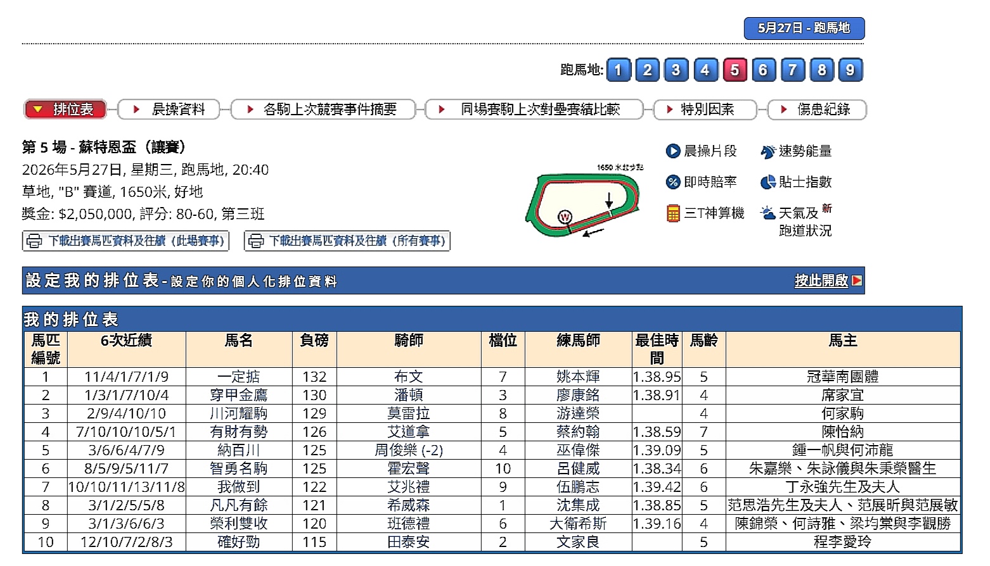
Task: Click trainer name 廖康銘
Action: click(578, 395)
